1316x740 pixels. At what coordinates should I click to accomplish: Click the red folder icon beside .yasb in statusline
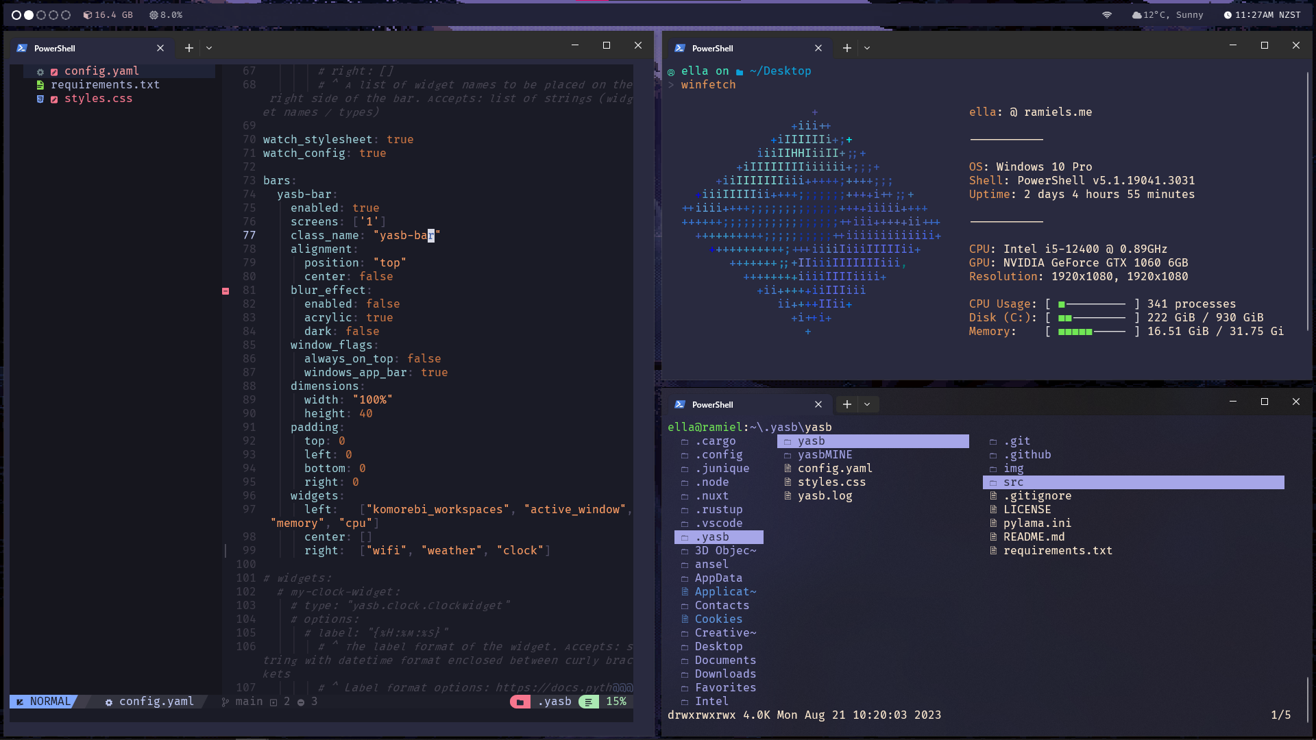(x=520, y=702)
